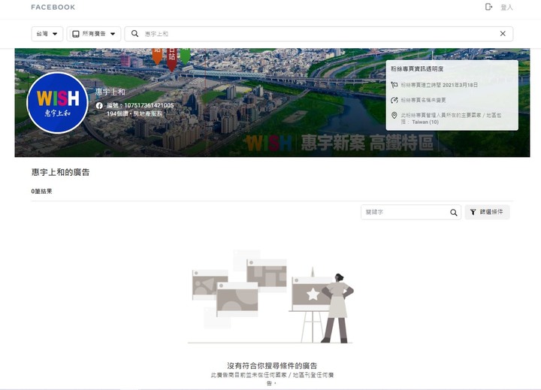The height and width of the screenshot is (390, 541).
Task: Click the 惠宇上和 page name on cover
Action: click(110, 92)
